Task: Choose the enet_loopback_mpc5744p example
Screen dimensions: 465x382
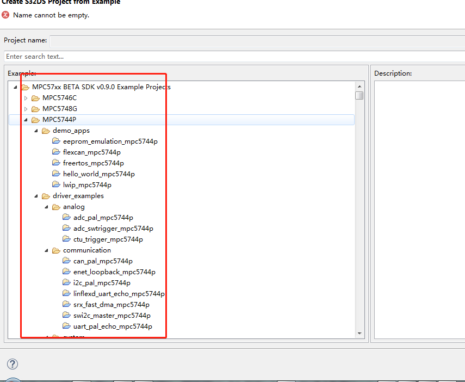Action: pos(114,272)
